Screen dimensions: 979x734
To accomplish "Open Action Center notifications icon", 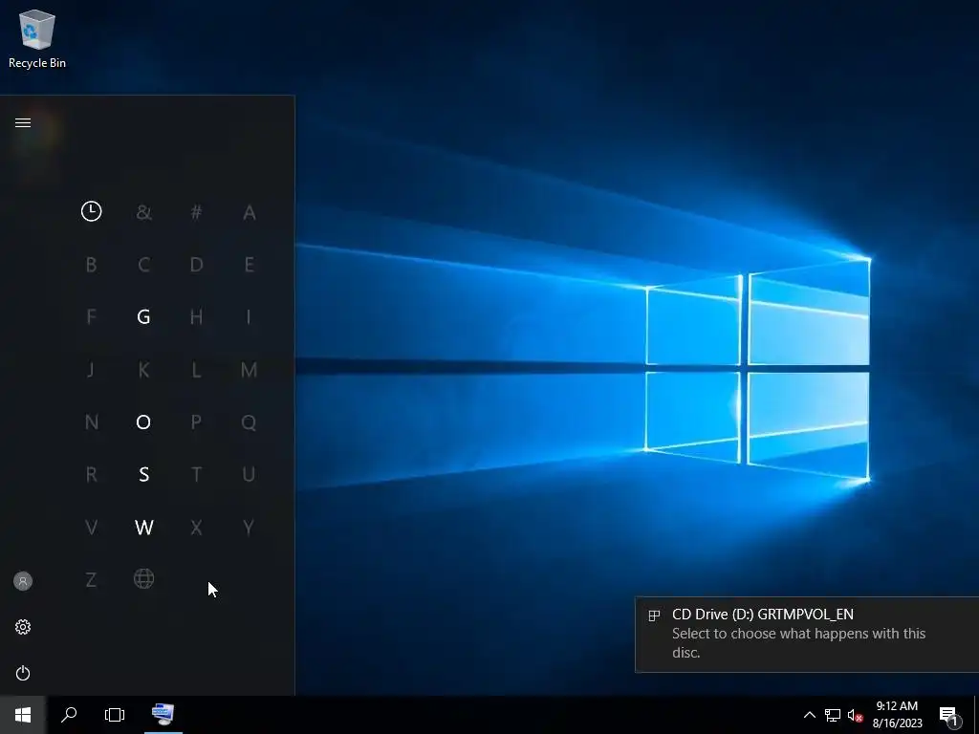I will click(949, 715).
